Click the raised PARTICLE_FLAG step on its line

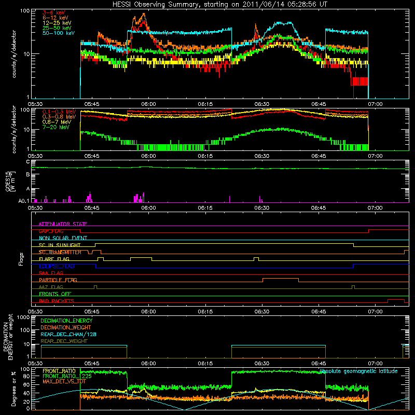click(281, 279)
